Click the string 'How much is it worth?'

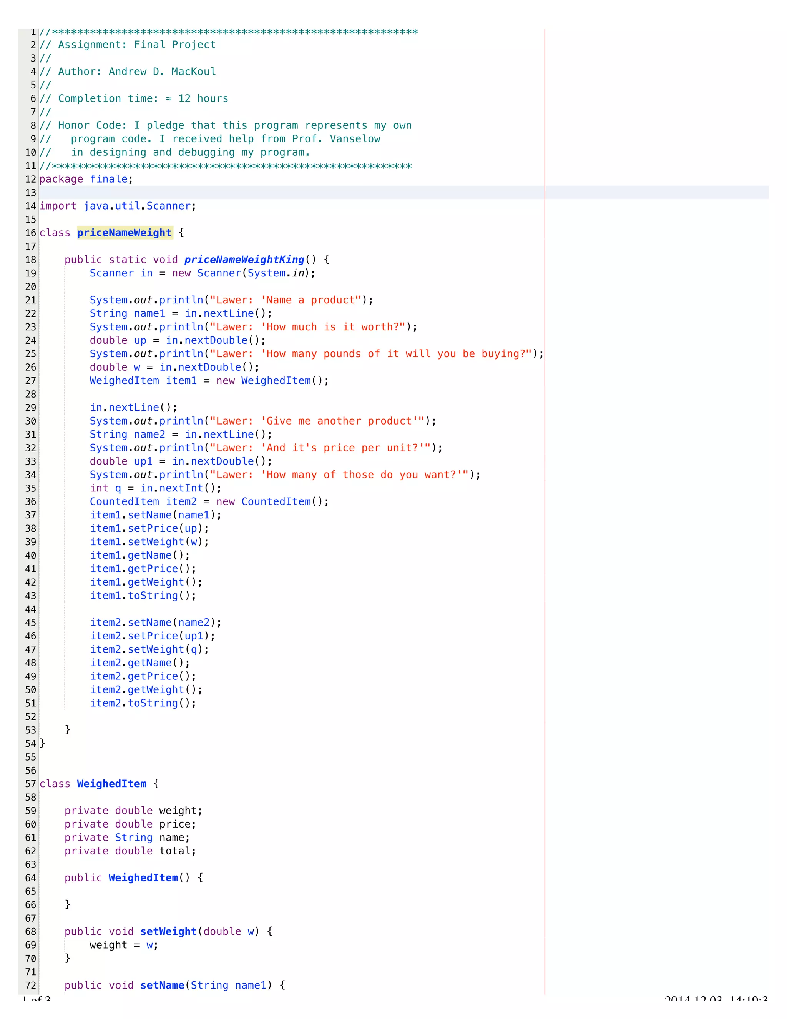coord(333,327)
